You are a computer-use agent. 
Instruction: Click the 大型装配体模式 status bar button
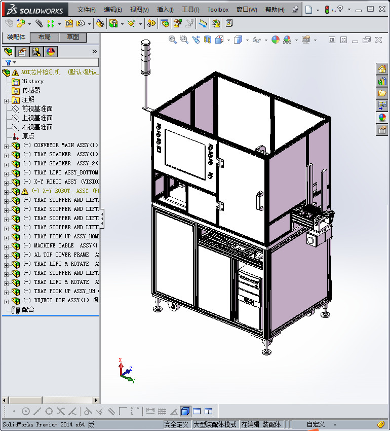click(215, 424)
